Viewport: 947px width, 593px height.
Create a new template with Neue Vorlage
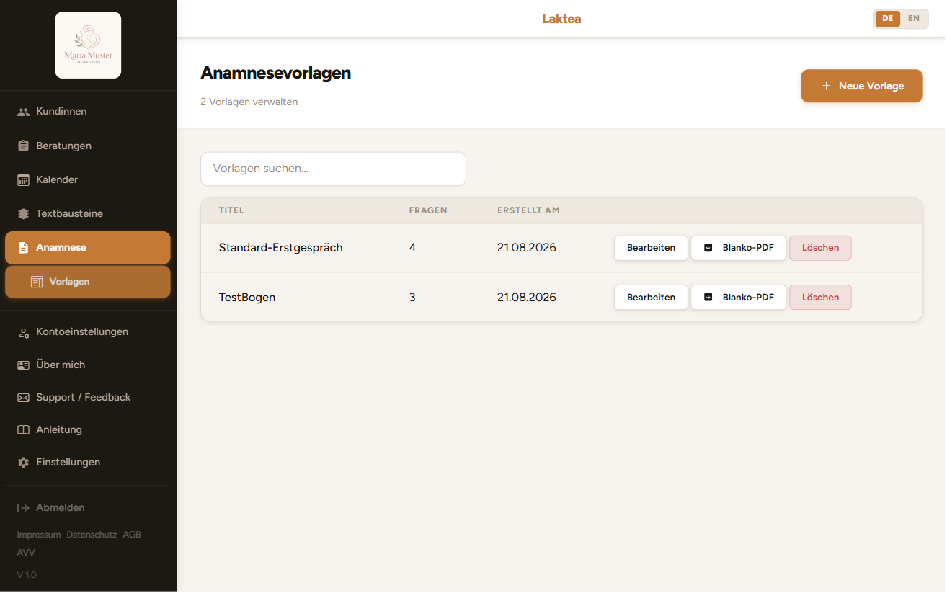pyautogui.click(x=862, y=86)
